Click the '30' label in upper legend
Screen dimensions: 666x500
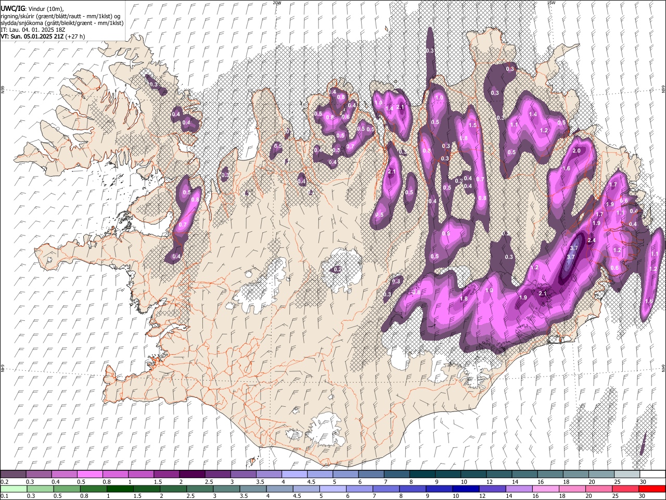point(642,482)
